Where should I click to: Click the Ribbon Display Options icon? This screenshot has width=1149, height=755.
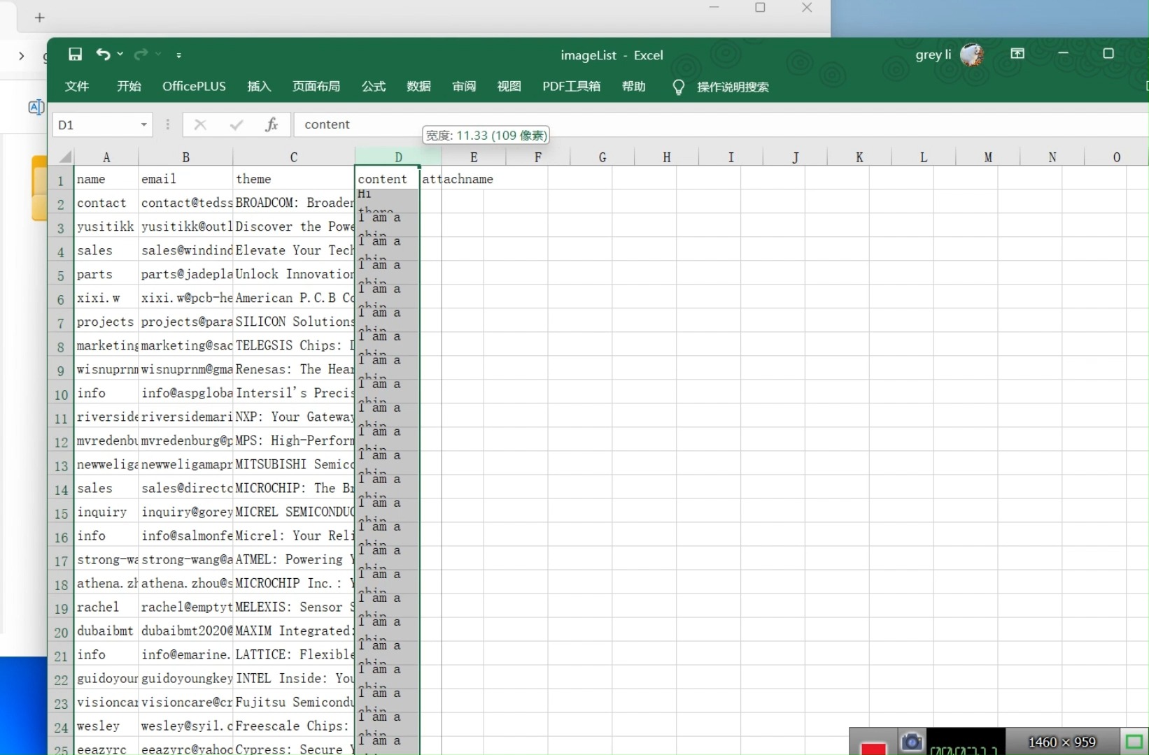tap(1017, 54)
